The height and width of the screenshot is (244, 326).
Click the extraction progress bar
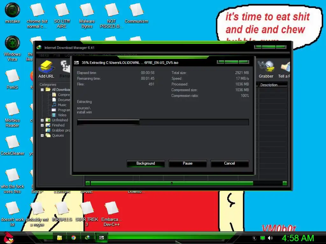click(163, 122)
